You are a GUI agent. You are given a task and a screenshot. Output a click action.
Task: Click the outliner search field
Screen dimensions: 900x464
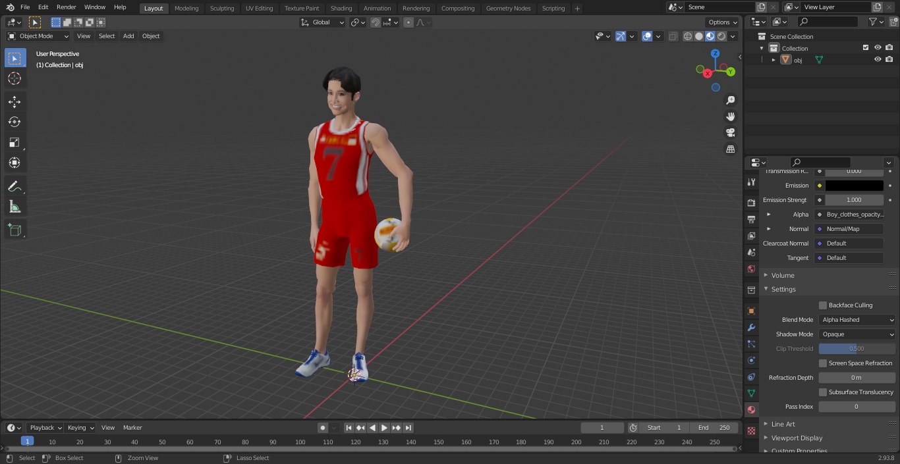(828, 22)
